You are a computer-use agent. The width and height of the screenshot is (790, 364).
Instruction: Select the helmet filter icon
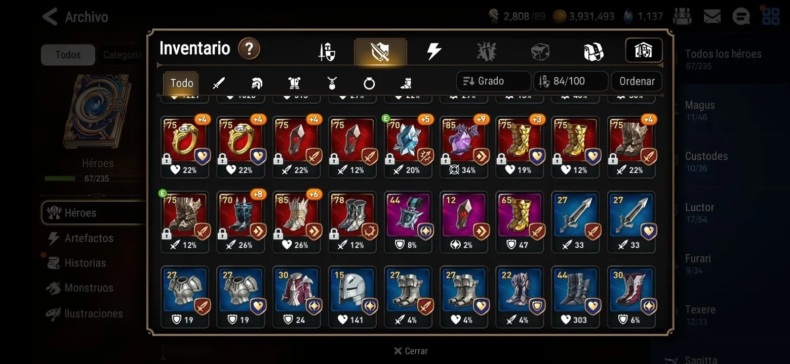(x=257, y=83)
